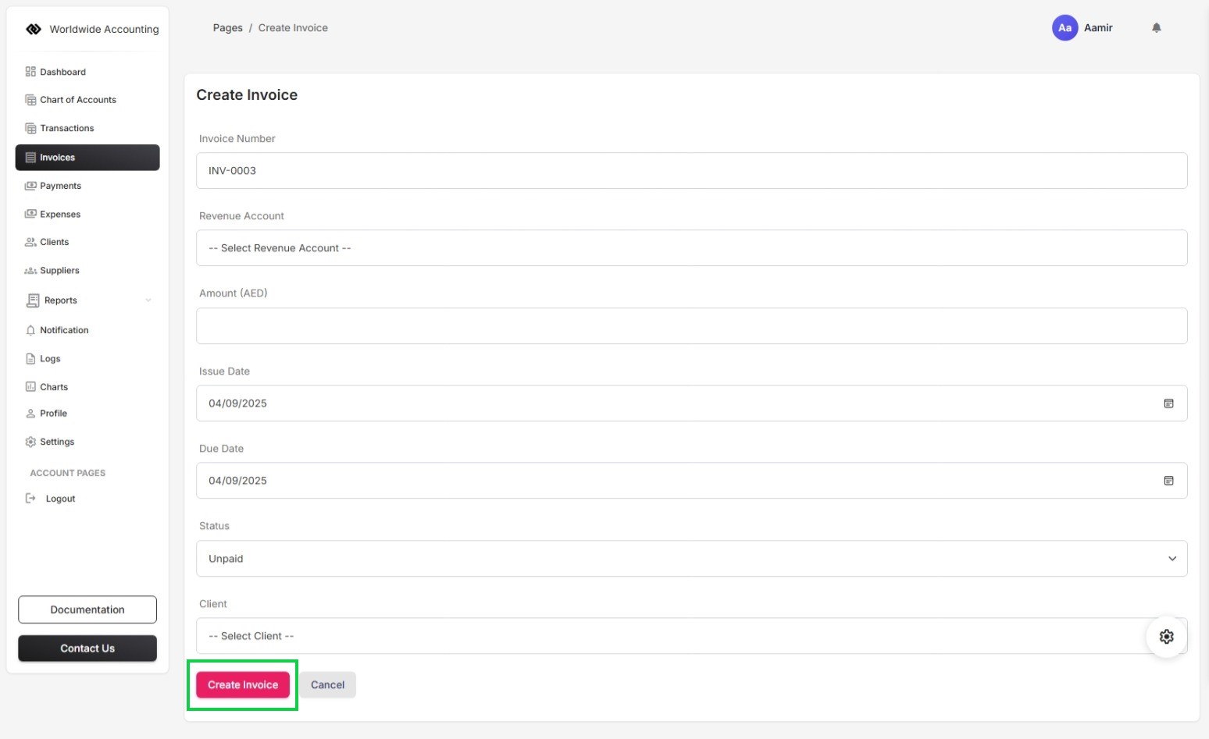The image size is (1209, 739).
Task: Open the Select Client dropdown
Action: click(x=672, y=636)
